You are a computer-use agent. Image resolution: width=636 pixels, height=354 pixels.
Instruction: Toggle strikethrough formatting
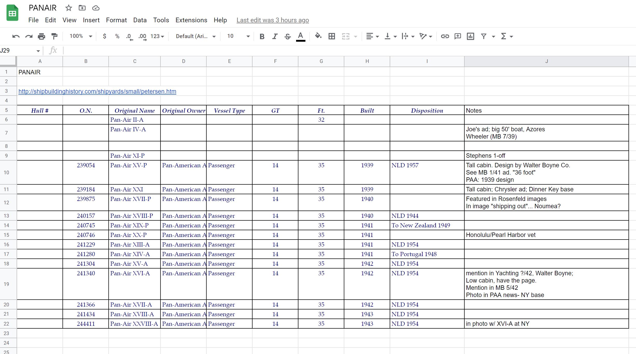click(288, 36)
